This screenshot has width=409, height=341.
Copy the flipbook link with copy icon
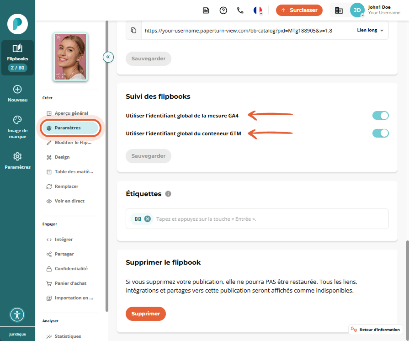click(133, 30)
